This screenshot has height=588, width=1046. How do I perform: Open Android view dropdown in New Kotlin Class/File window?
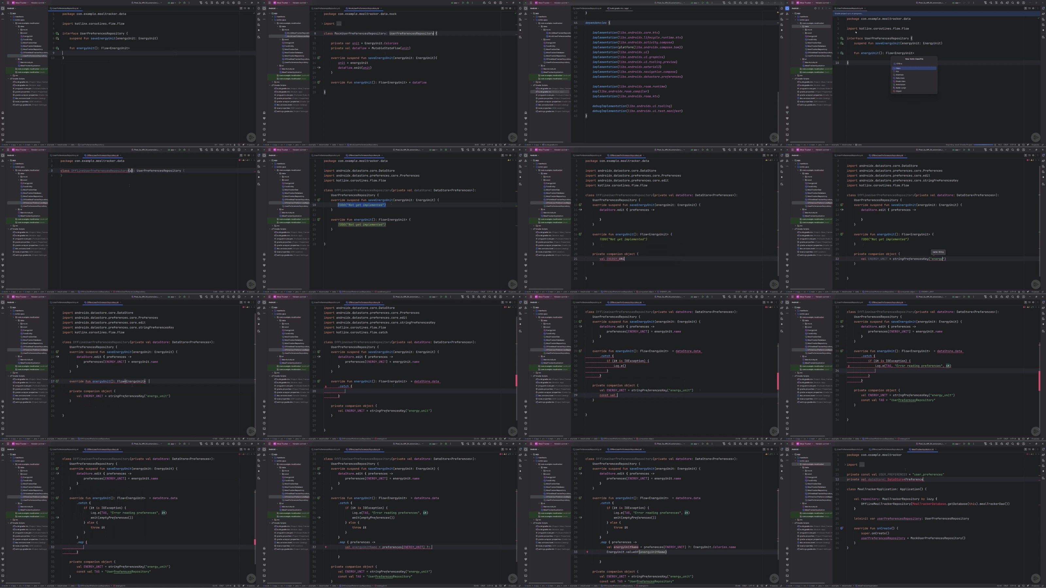(x=796, y=8)
